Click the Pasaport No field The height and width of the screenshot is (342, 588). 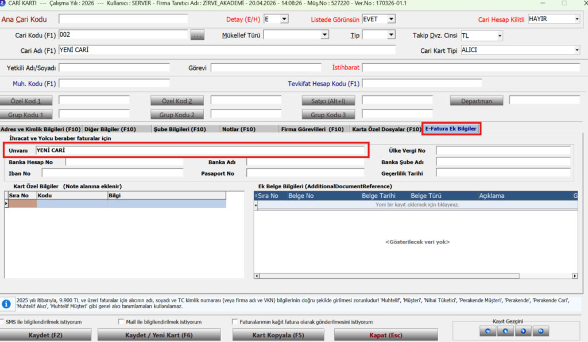pyautogui.click(x=305, y=173)
